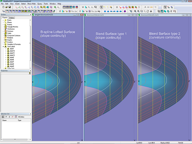
Task: Click the pan view cross-arrows icon
Action: tap(151, 11)
